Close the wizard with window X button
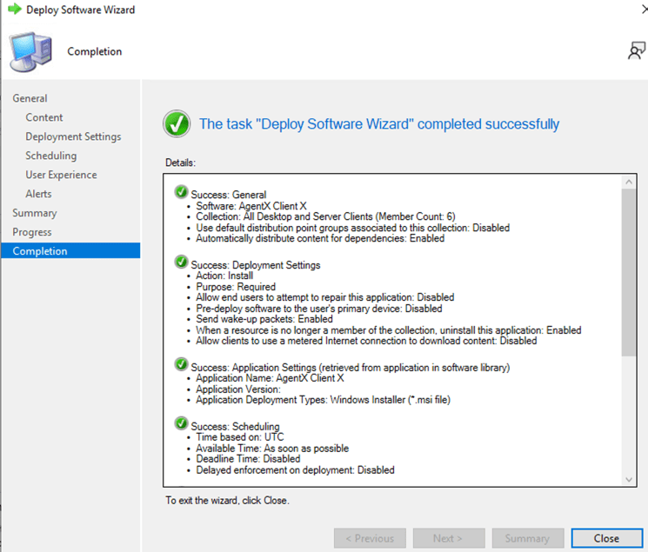 (x=644, y=9)
